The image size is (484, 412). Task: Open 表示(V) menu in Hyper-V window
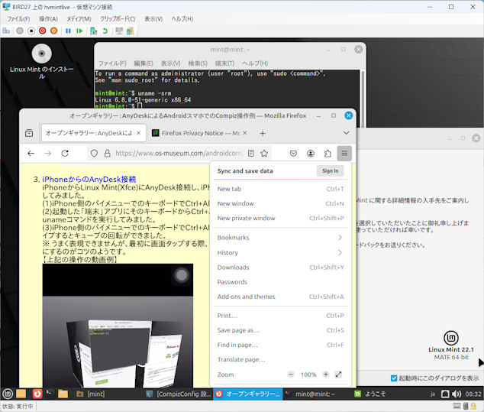pos(153,19)
